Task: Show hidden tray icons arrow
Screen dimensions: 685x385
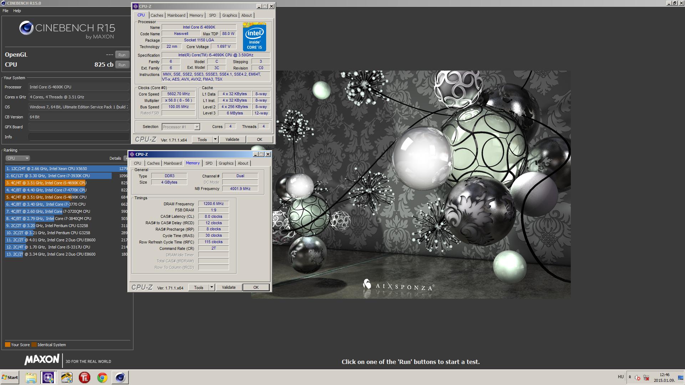Action: coord(630,377)
